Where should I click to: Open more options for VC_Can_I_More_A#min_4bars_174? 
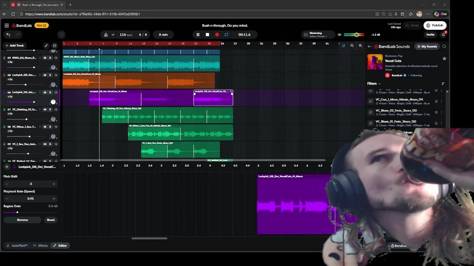click(x=441, y=101)
